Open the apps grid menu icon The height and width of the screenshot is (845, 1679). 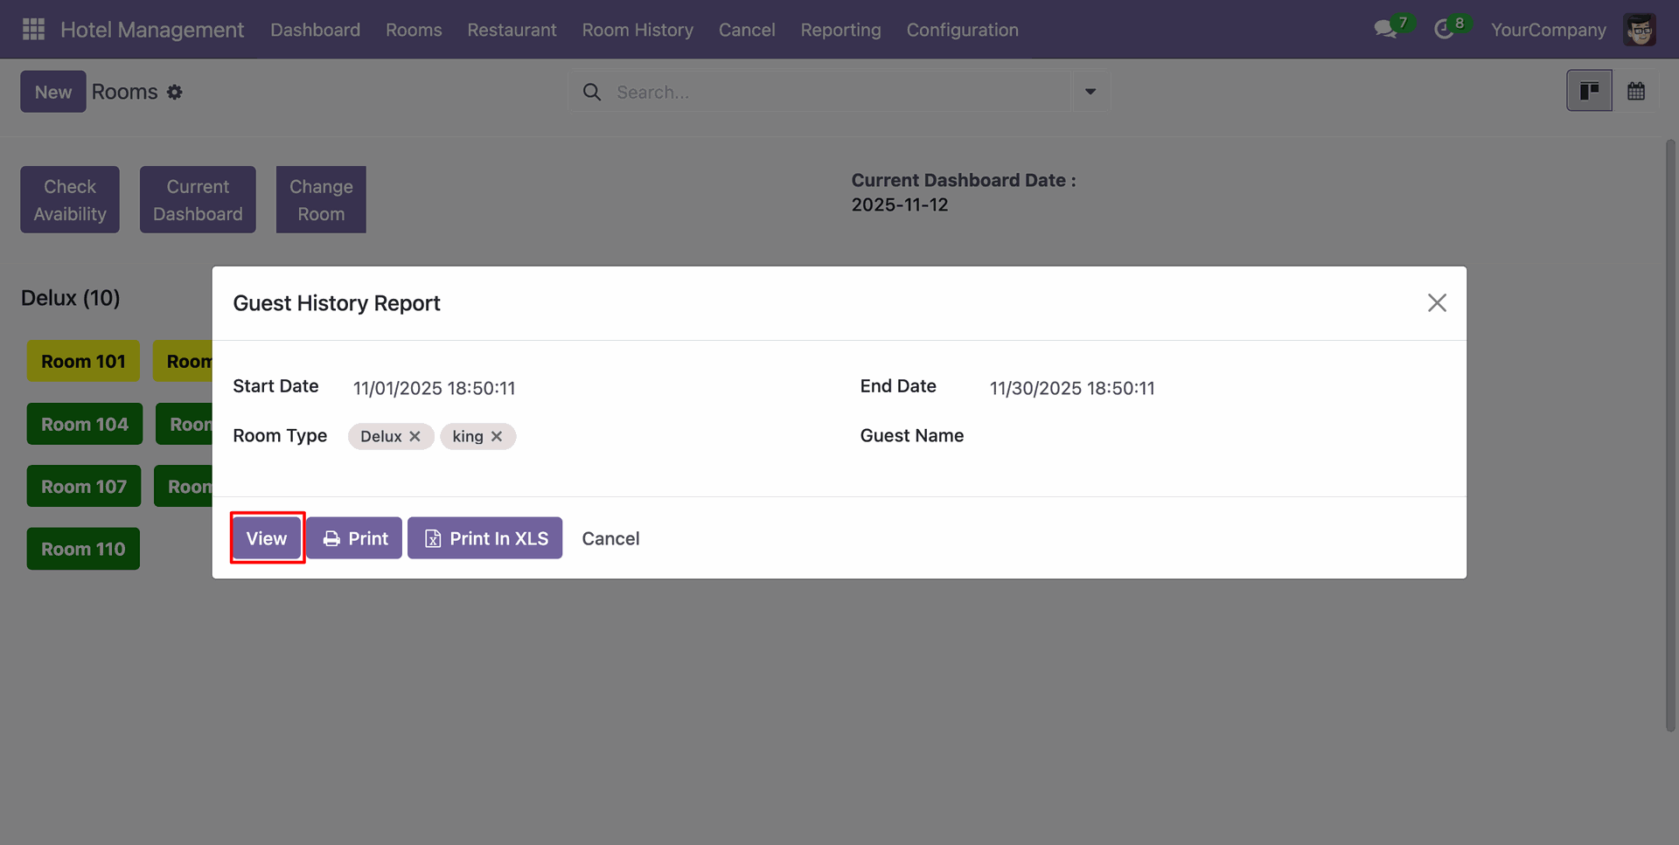point(33,30)
